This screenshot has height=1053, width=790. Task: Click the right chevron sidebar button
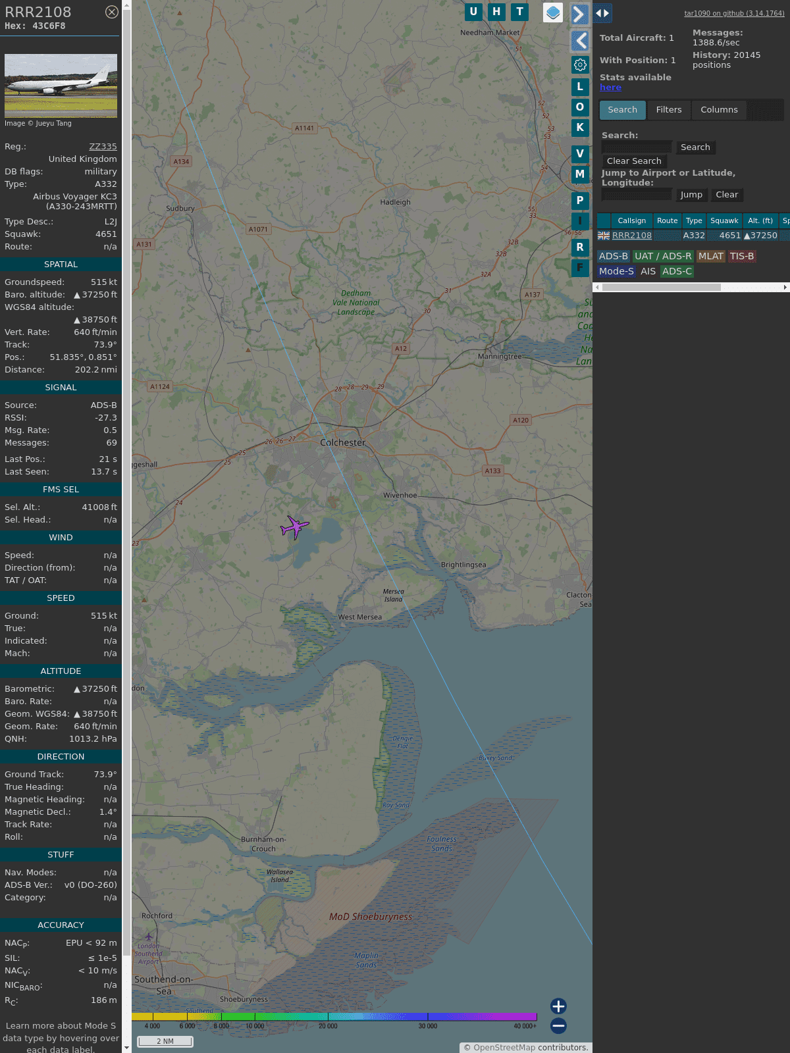pos(579,14)
